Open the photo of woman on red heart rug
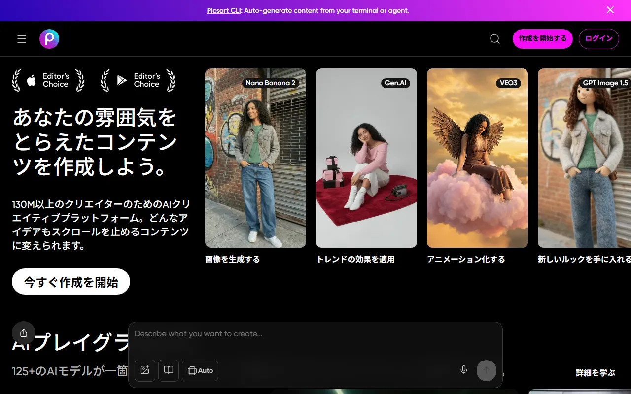This screenshot has height=394, width=631. (366, 158)
